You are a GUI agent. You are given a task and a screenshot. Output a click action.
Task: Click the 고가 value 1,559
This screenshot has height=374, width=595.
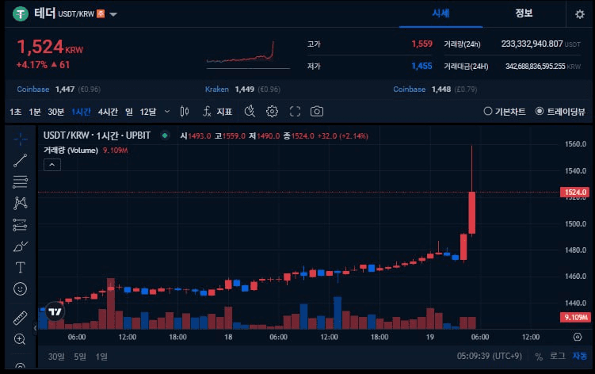pyautogui.click(x=421, y=44)
